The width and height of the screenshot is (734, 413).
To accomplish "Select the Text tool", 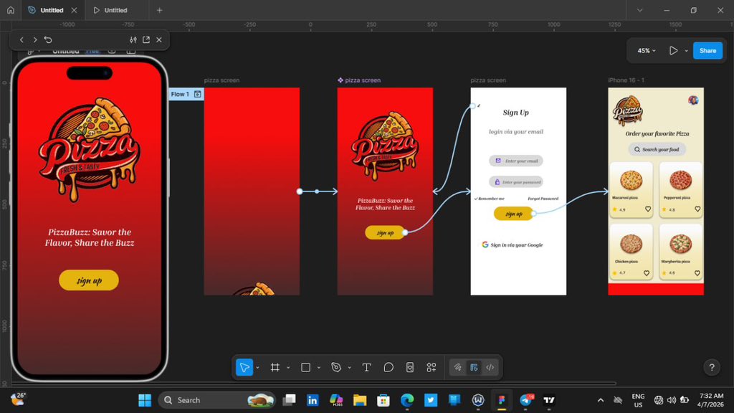I will pos(366,368).
